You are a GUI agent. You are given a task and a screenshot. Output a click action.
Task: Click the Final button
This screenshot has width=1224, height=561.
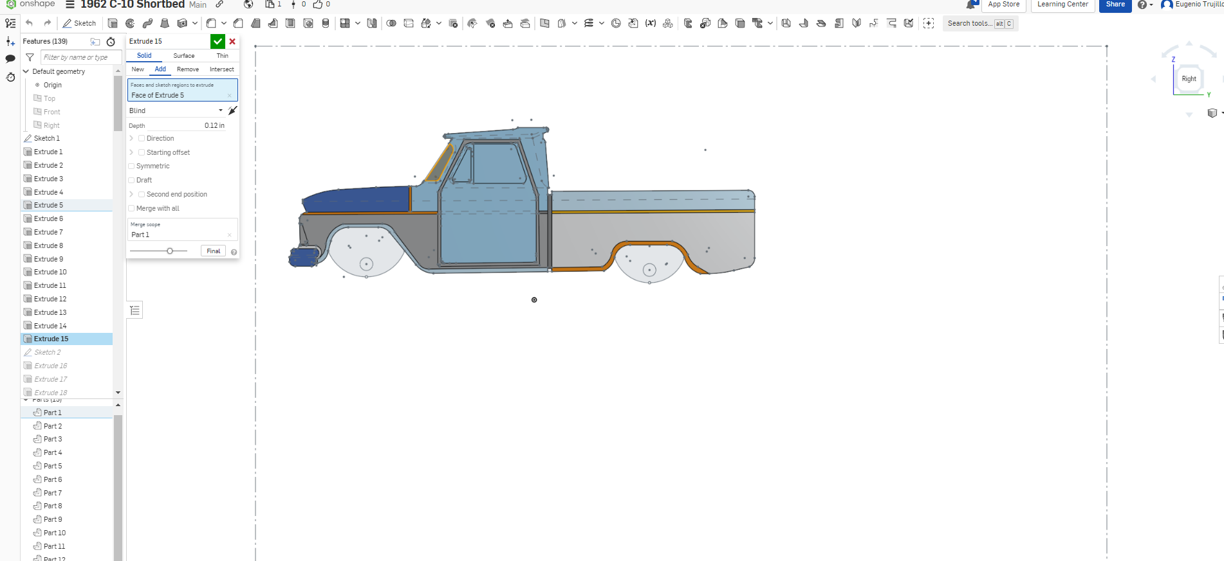pyautogui.click(x=213, y=251)
